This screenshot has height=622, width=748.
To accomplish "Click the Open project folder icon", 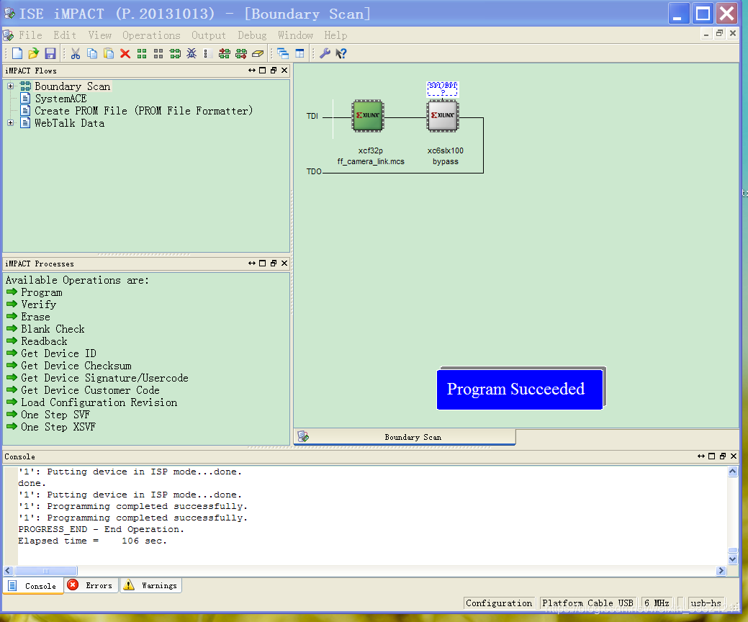I will [33, 53].
